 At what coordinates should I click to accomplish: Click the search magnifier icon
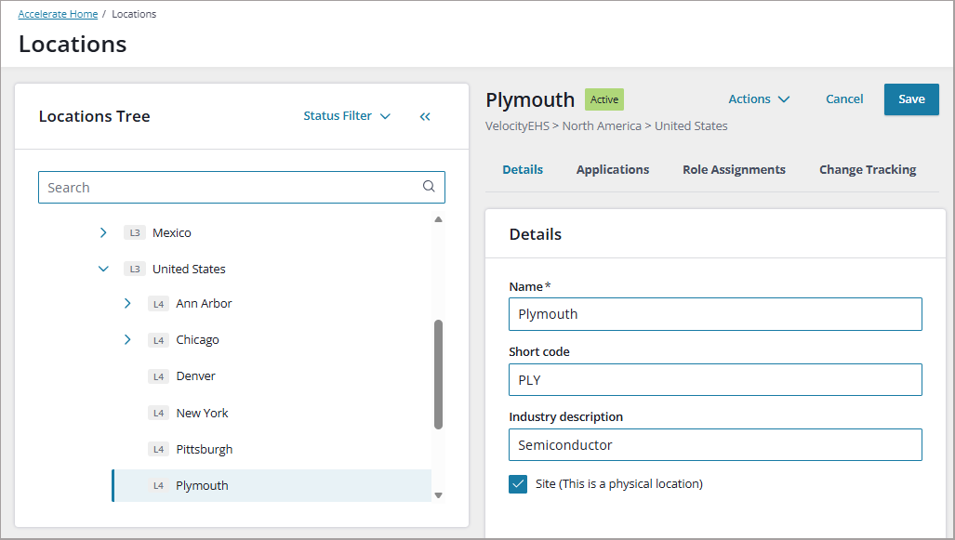[429, 186]
